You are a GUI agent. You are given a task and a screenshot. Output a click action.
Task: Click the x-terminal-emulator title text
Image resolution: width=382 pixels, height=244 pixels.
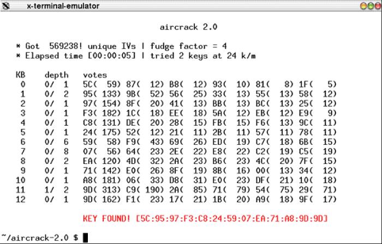(x=55, y=6)
